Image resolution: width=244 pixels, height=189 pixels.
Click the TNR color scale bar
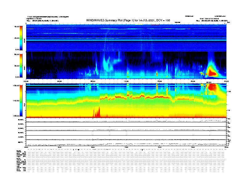21,101
